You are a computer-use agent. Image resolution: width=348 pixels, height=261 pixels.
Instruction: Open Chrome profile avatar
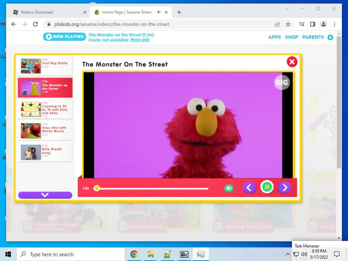coord(324,24)
